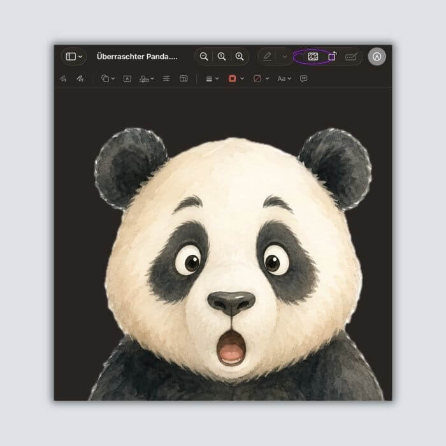This screenshot has height=446, width=446.
Task: Reset zoom to actual size
Action: pos(222,57)
